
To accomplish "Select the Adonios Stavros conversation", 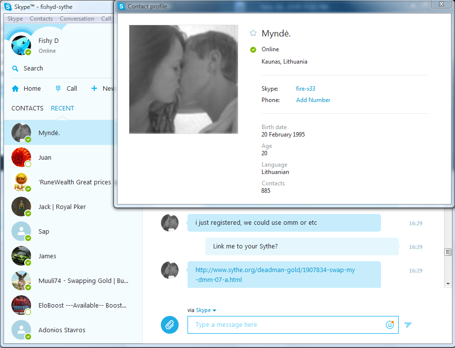I will tap(73, 330).
